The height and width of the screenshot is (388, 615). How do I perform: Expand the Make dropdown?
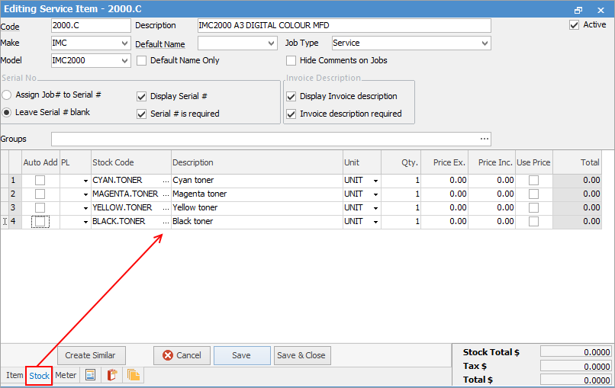[x=124, y=43]
